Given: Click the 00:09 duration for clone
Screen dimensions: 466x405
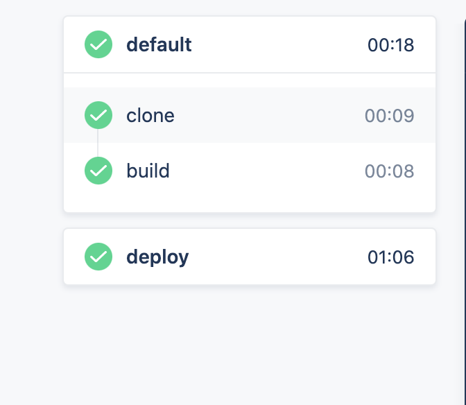Looking at the screenshot, I should click(x=389, y=116).
